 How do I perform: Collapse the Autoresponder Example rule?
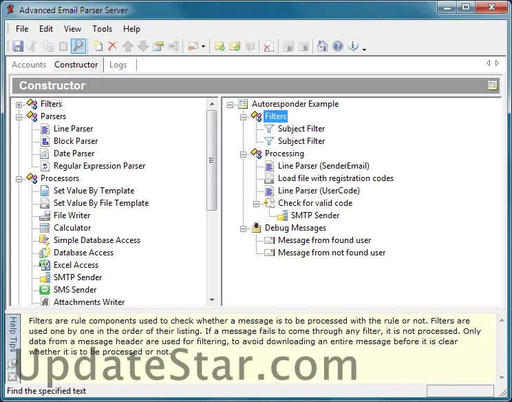231,105
